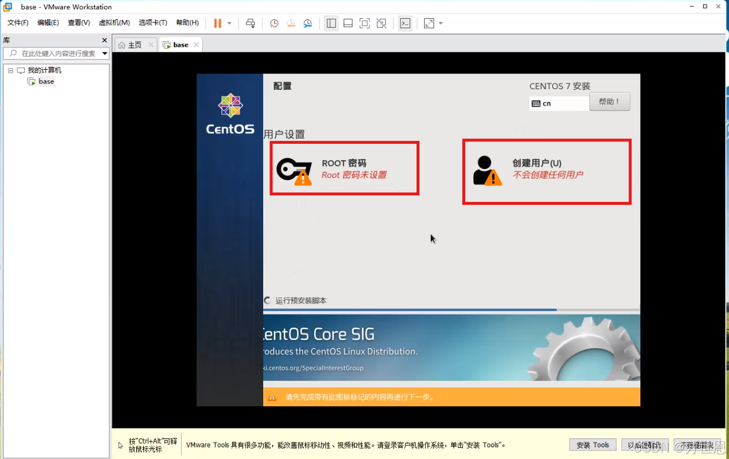Click the 配置 heading text
The width and height of the screenshot is (729, 459).
point(283,86)
